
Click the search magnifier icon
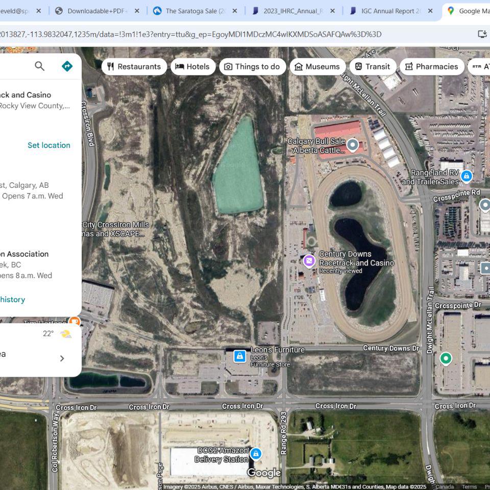click(39, 66)
